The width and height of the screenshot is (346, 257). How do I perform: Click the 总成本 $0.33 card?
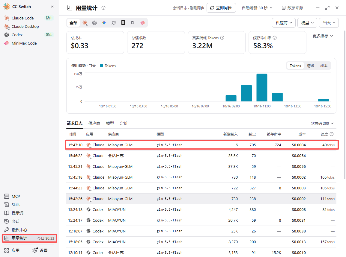point(95,42)
